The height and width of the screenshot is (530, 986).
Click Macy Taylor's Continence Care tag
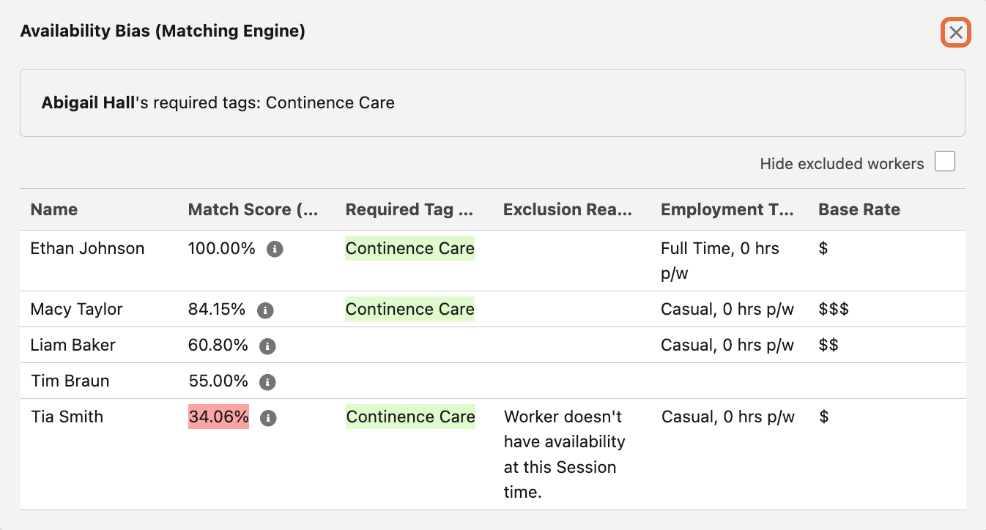tap(409, 309)
